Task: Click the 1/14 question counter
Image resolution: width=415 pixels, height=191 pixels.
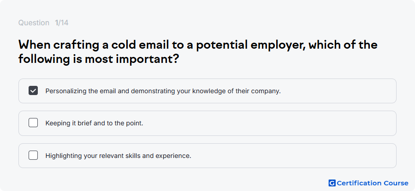Action: tap(62, 23)
